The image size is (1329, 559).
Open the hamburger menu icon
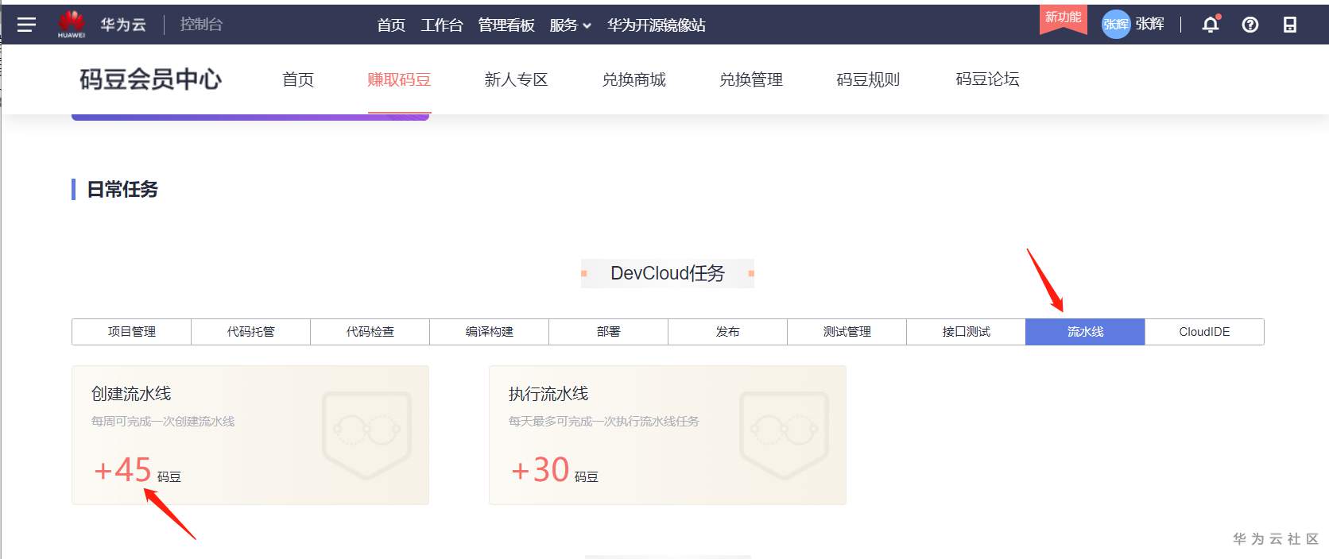[x=26, y=25]
